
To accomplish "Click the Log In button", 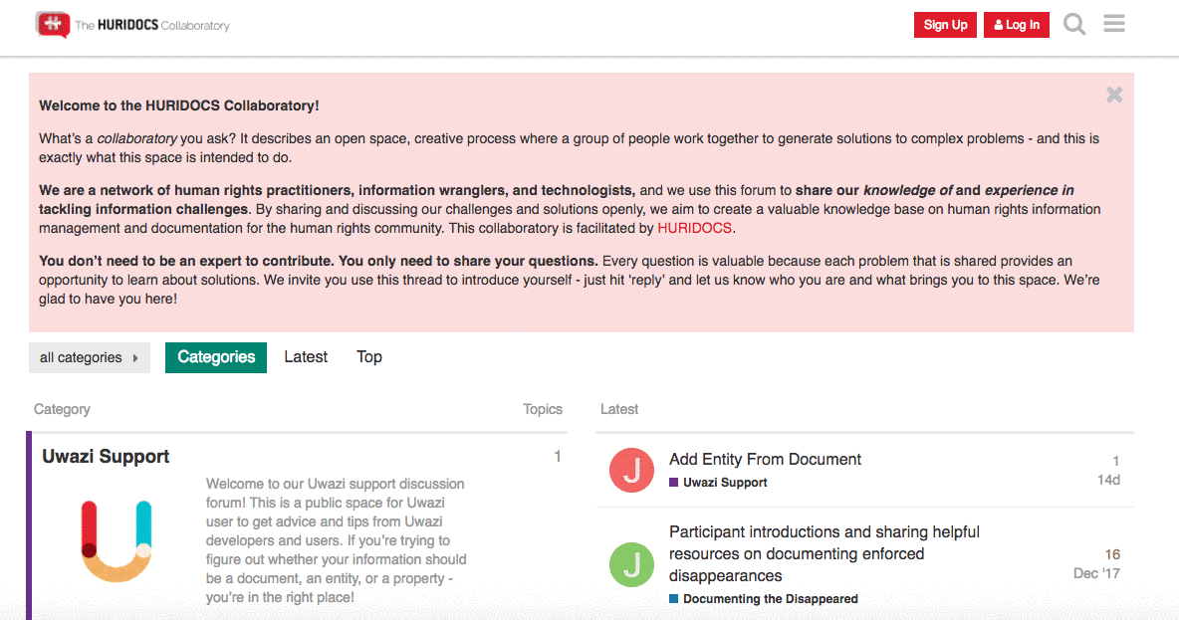I will pos(1017,25).
